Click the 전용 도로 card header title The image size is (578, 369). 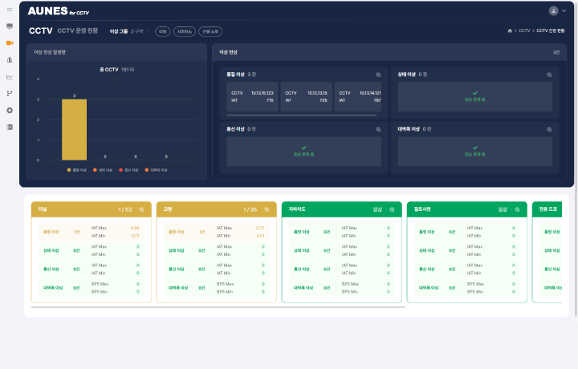click(548, 209)
